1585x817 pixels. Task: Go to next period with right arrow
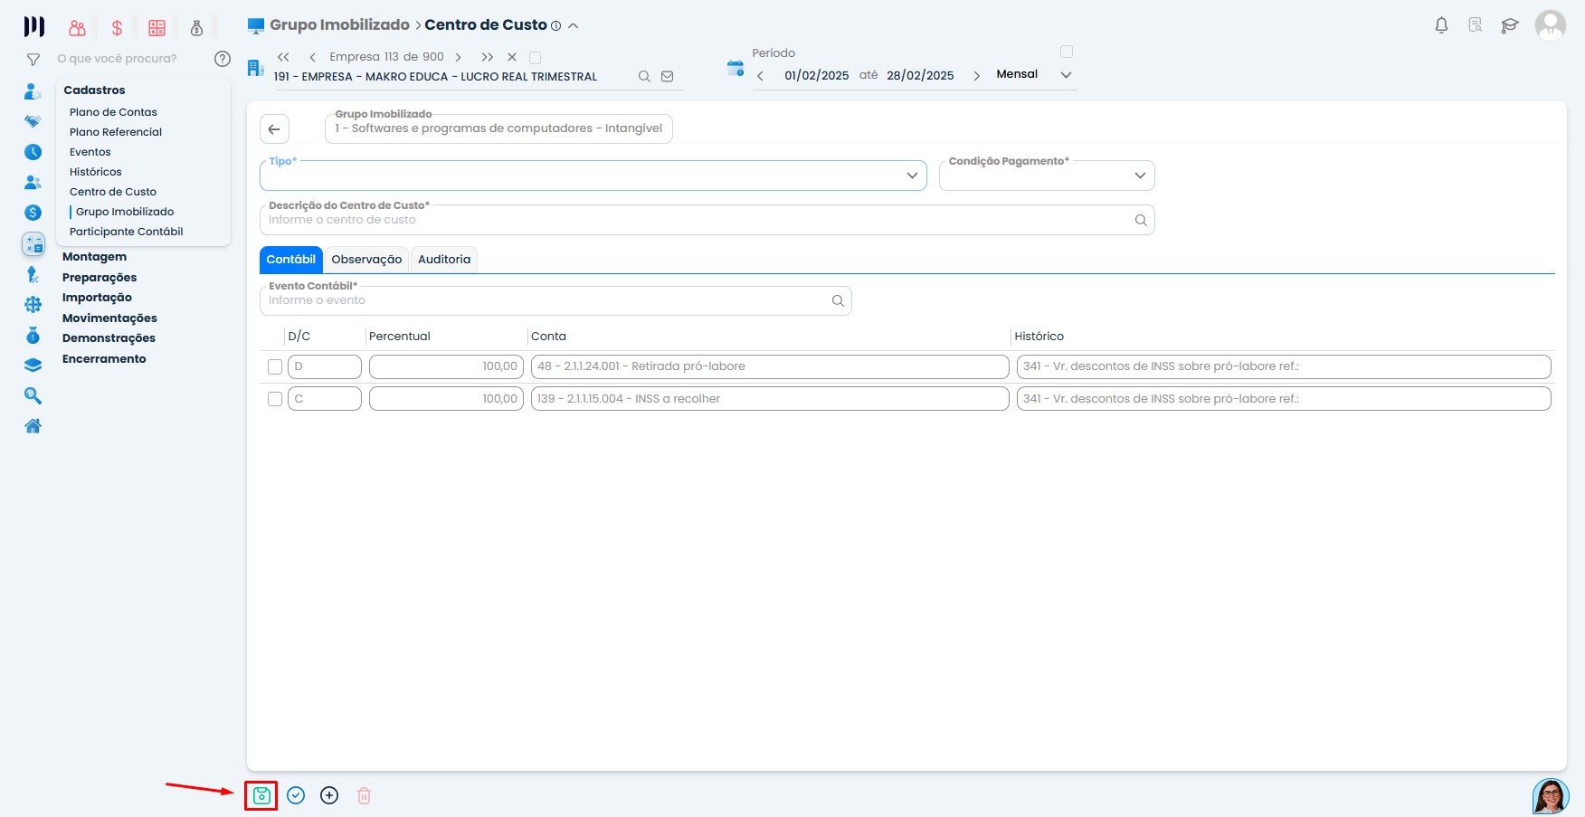point(976,76)
